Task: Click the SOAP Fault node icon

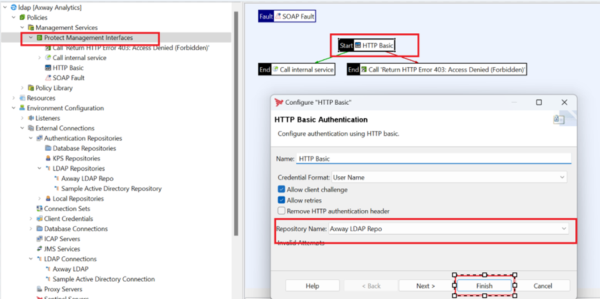Action: pos(278,17)
